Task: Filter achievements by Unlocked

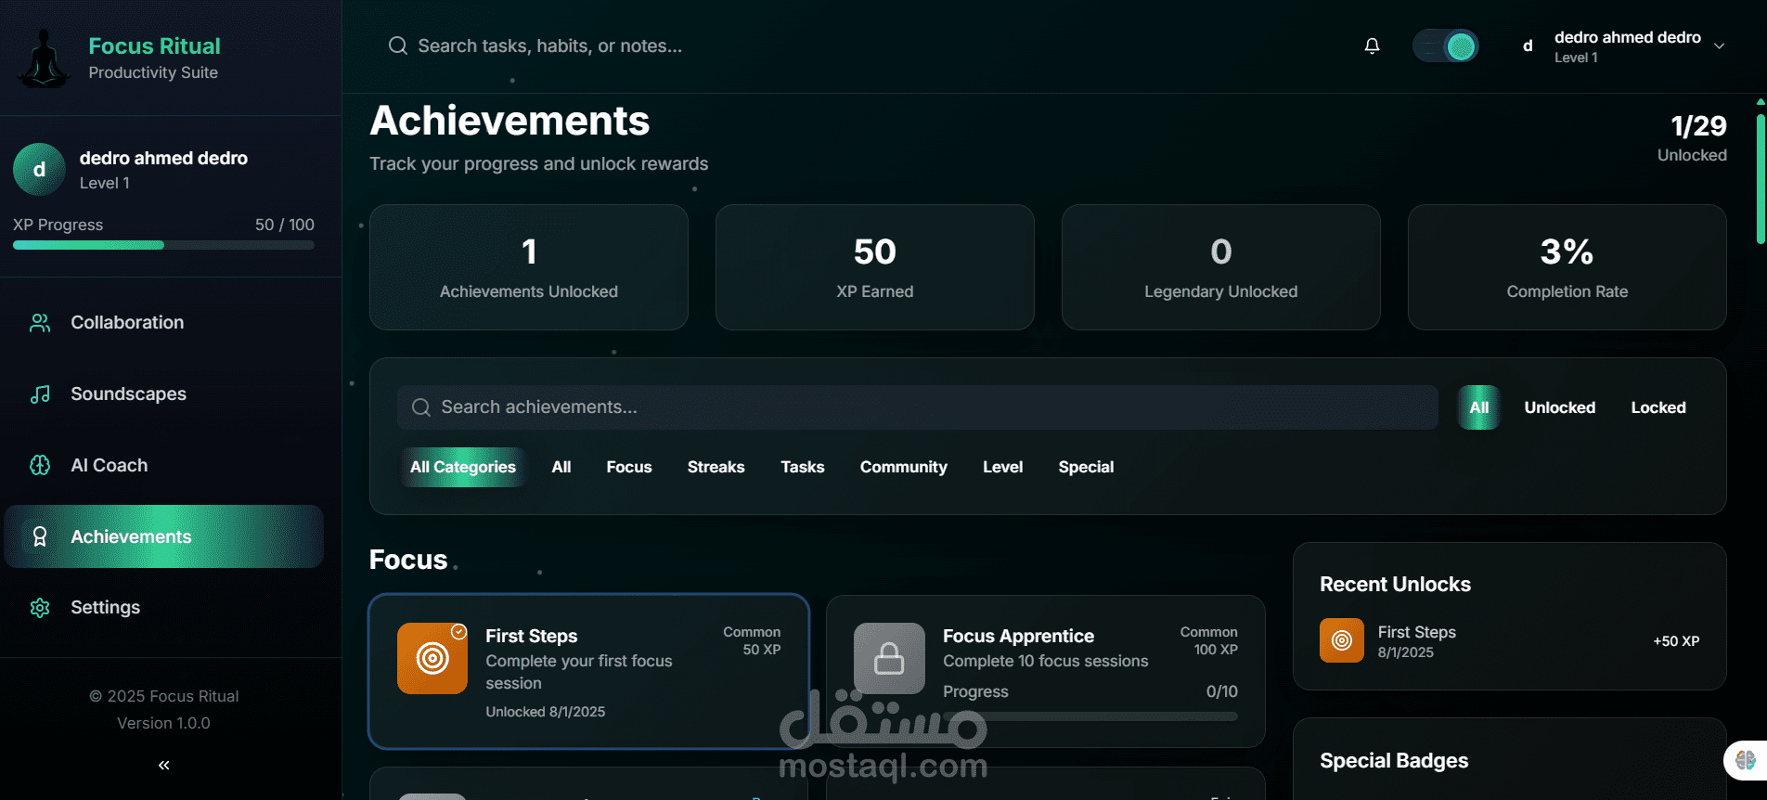Action: [x=1559, y=407]
